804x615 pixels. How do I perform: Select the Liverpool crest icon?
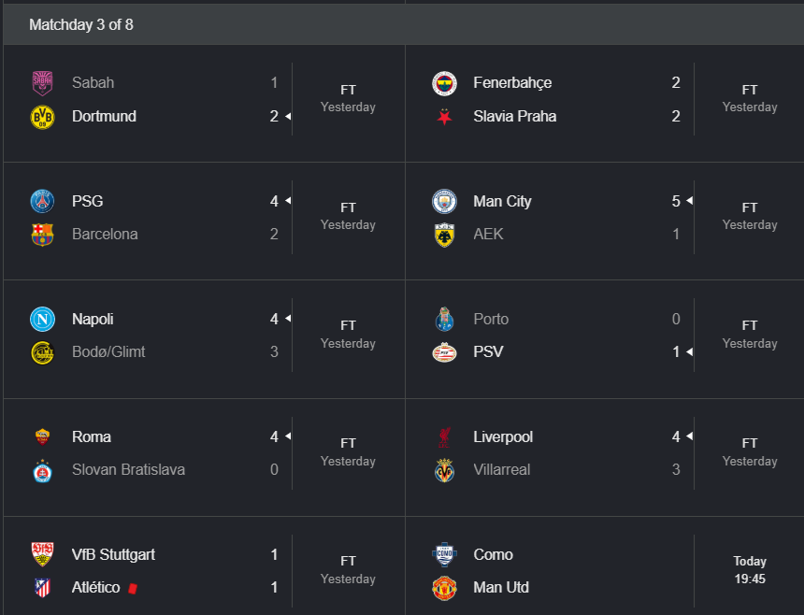pyautogui.click(x=444, y=436)
